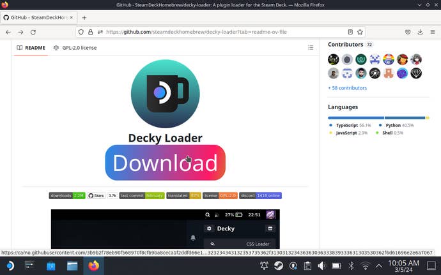
Task: Click the show desktop button
Action: 431,265
